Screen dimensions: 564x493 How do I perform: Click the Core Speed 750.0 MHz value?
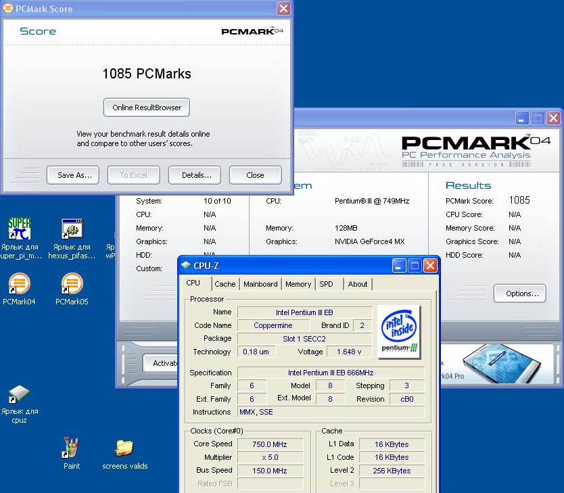(x=270, y=444)
